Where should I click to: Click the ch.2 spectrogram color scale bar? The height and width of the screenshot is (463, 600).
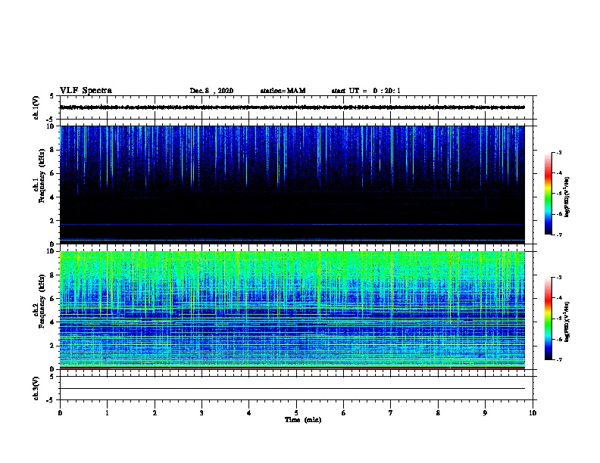548,319
